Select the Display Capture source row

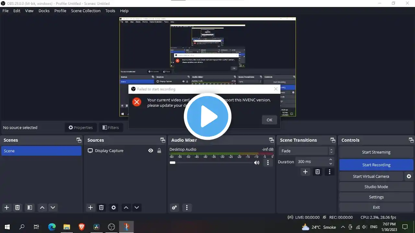(125, 151)
